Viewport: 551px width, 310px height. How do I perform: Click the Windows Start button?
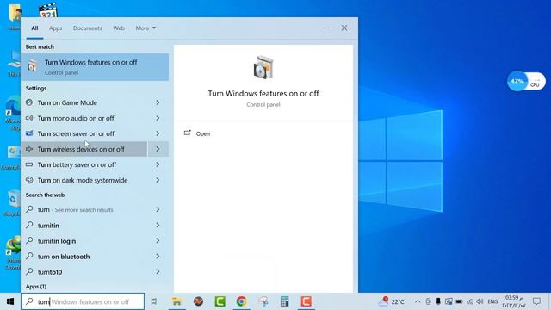(10, 301)
